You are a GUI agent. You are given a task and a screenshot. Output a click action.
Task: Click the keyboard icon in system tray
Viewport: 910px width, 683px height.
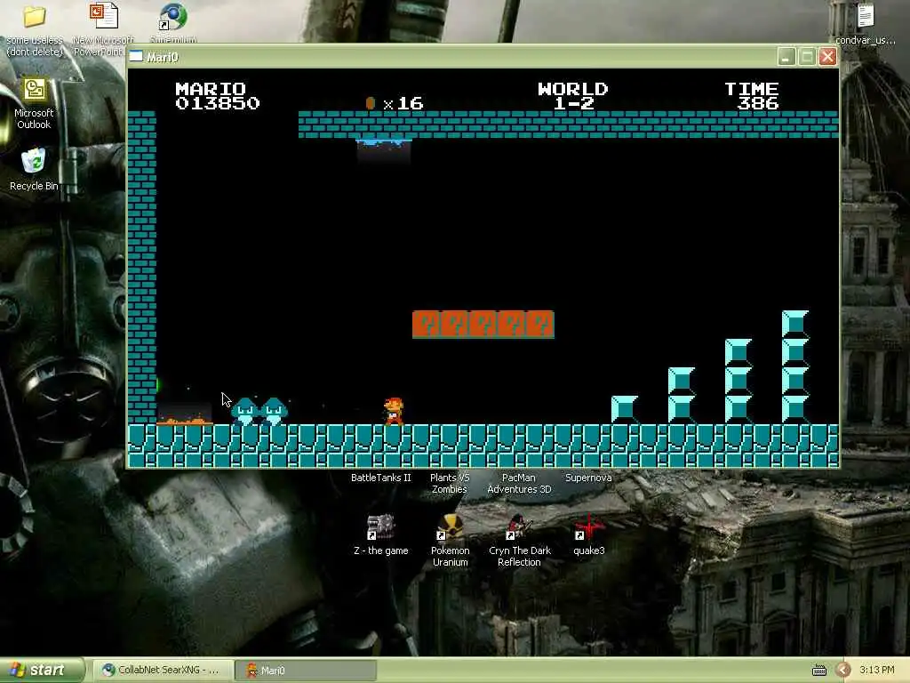point(818,671)
